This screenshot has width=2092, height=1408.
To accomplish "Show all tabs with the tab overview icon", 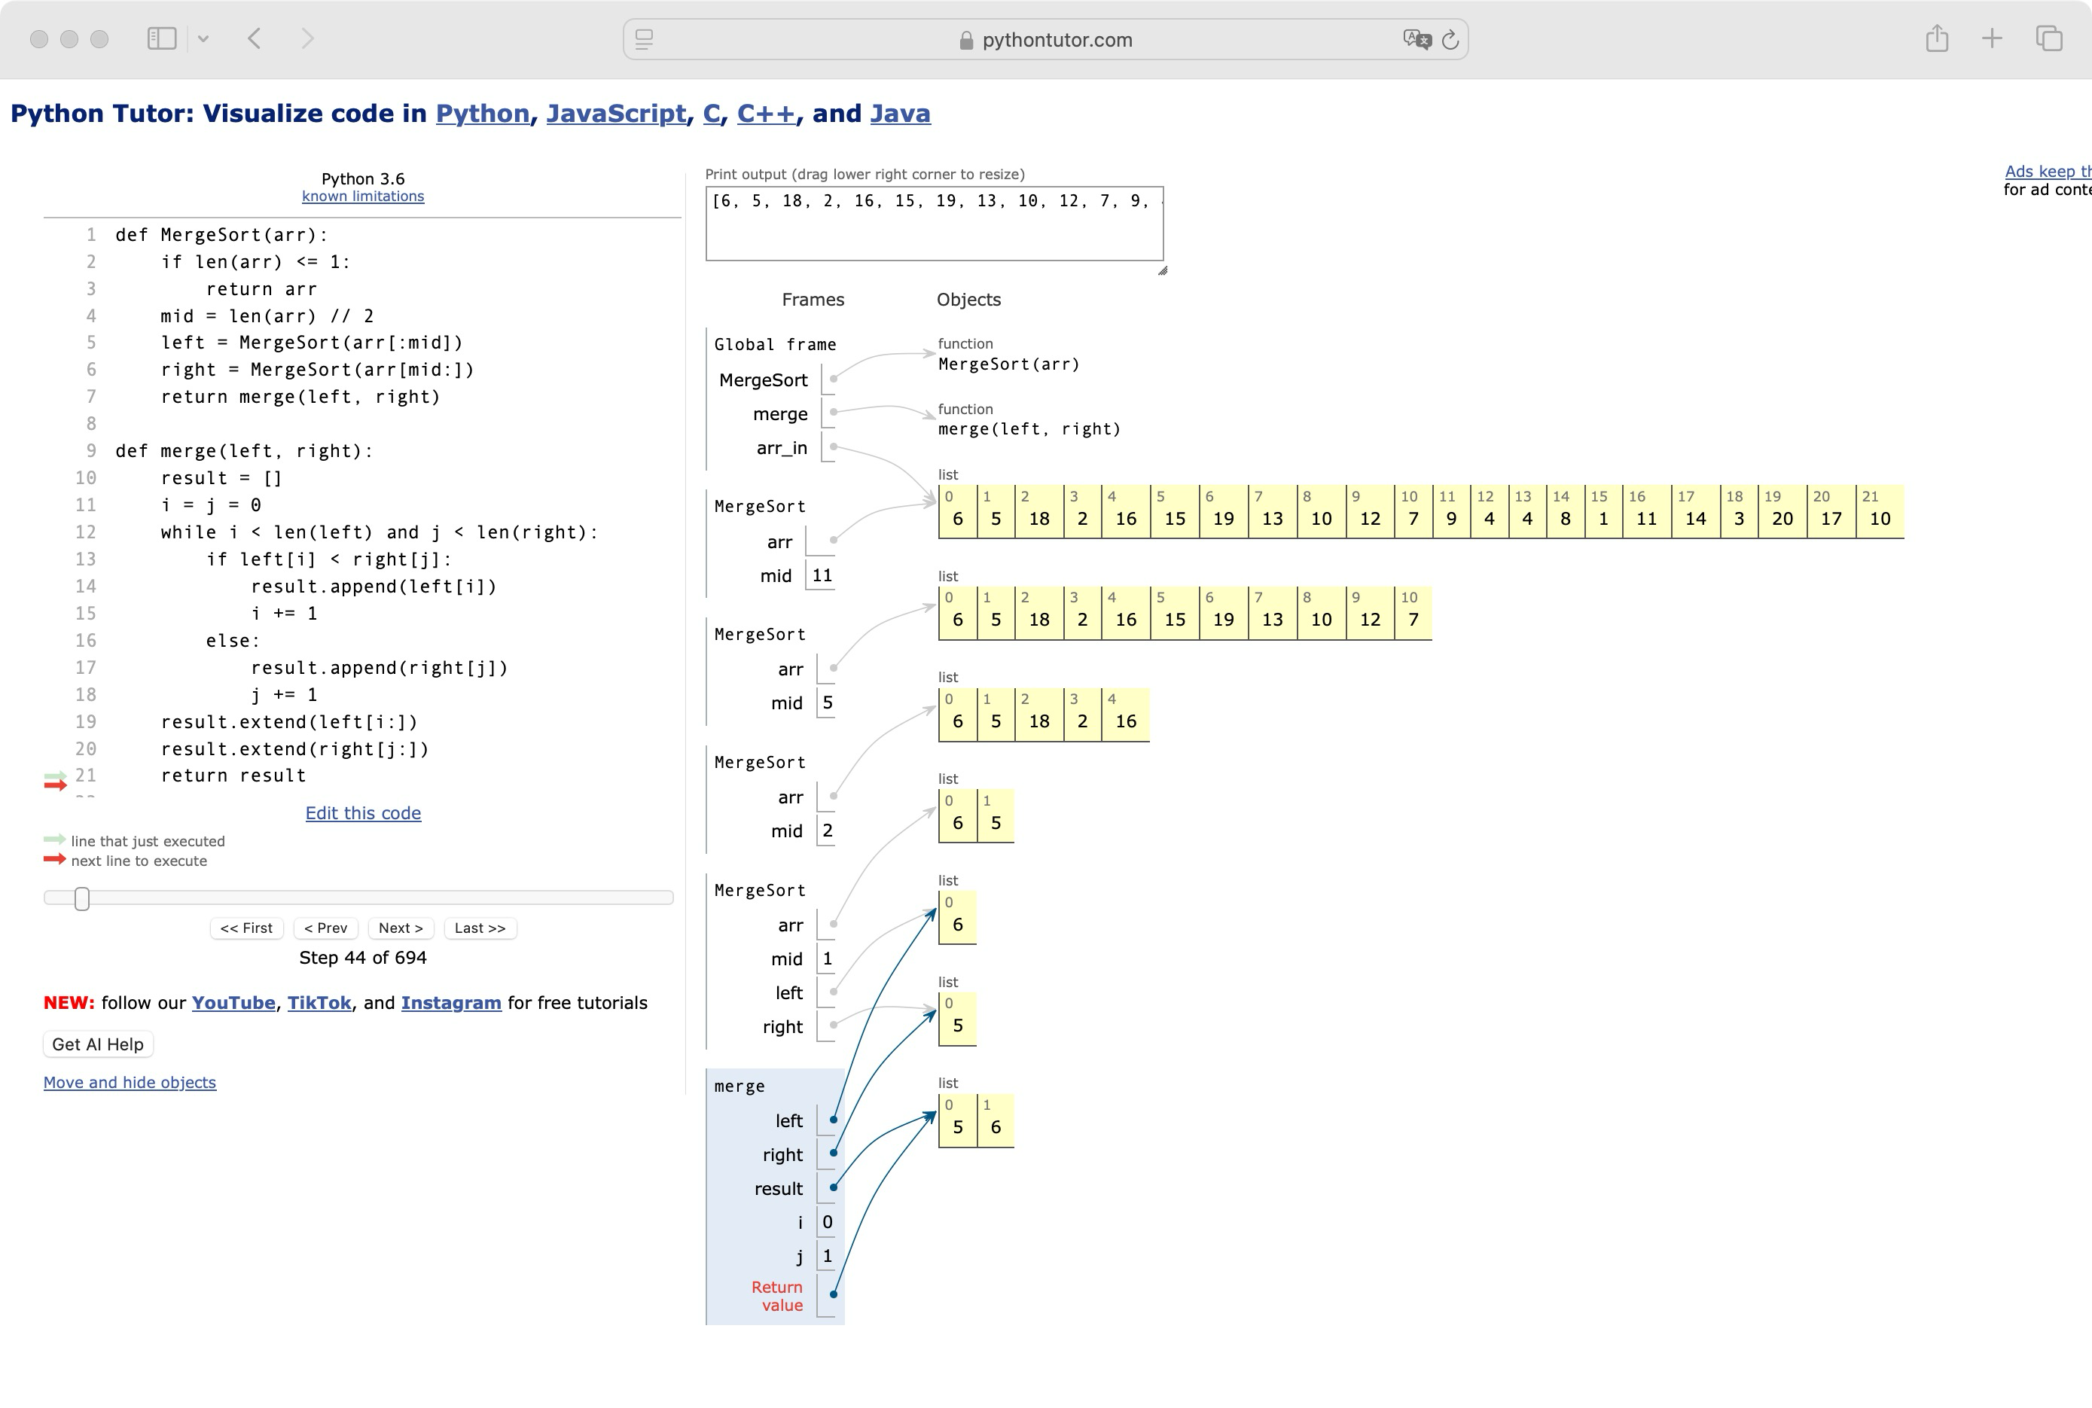I will click(x=2050, y=38).
